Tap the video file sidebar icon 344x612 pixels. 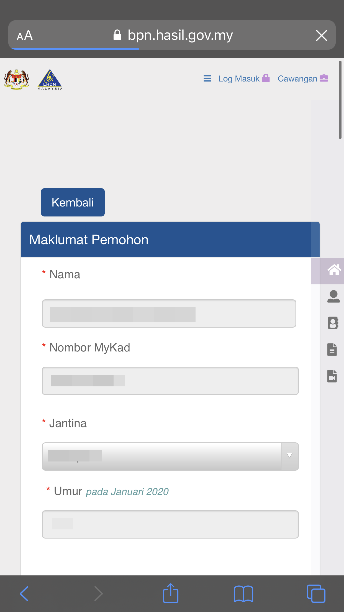(332, 376)
